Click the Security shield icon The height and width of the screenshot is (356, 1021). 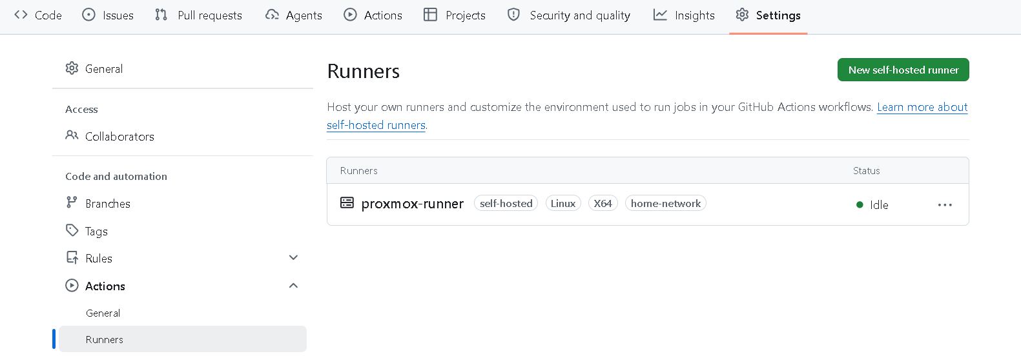tap(513, 15)
